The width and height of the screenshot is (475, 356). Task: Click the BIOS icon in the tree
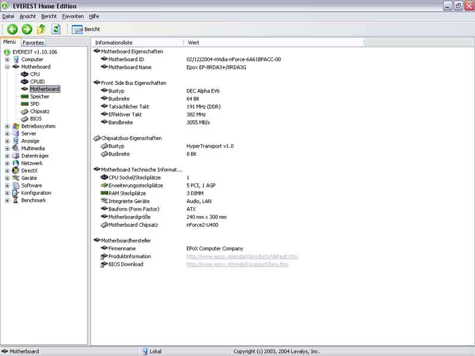click(24, 119)
